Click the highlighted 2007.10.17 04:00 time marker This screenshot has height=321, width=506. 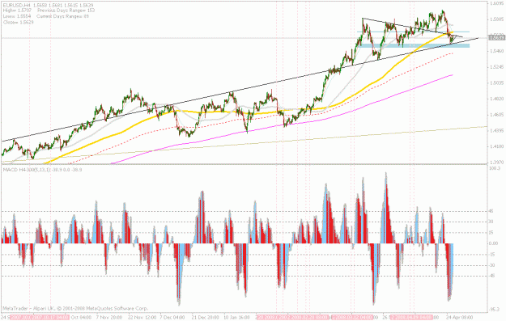(x=51, y=318)
